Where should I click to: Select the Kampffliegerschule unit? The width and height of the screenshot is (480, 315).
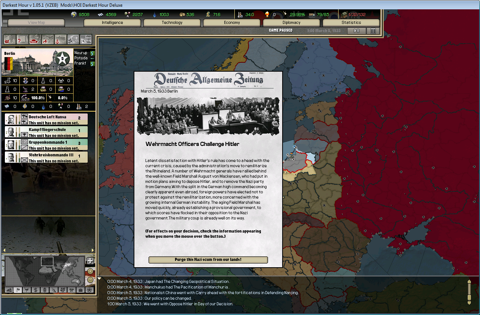tap(46, 132)
